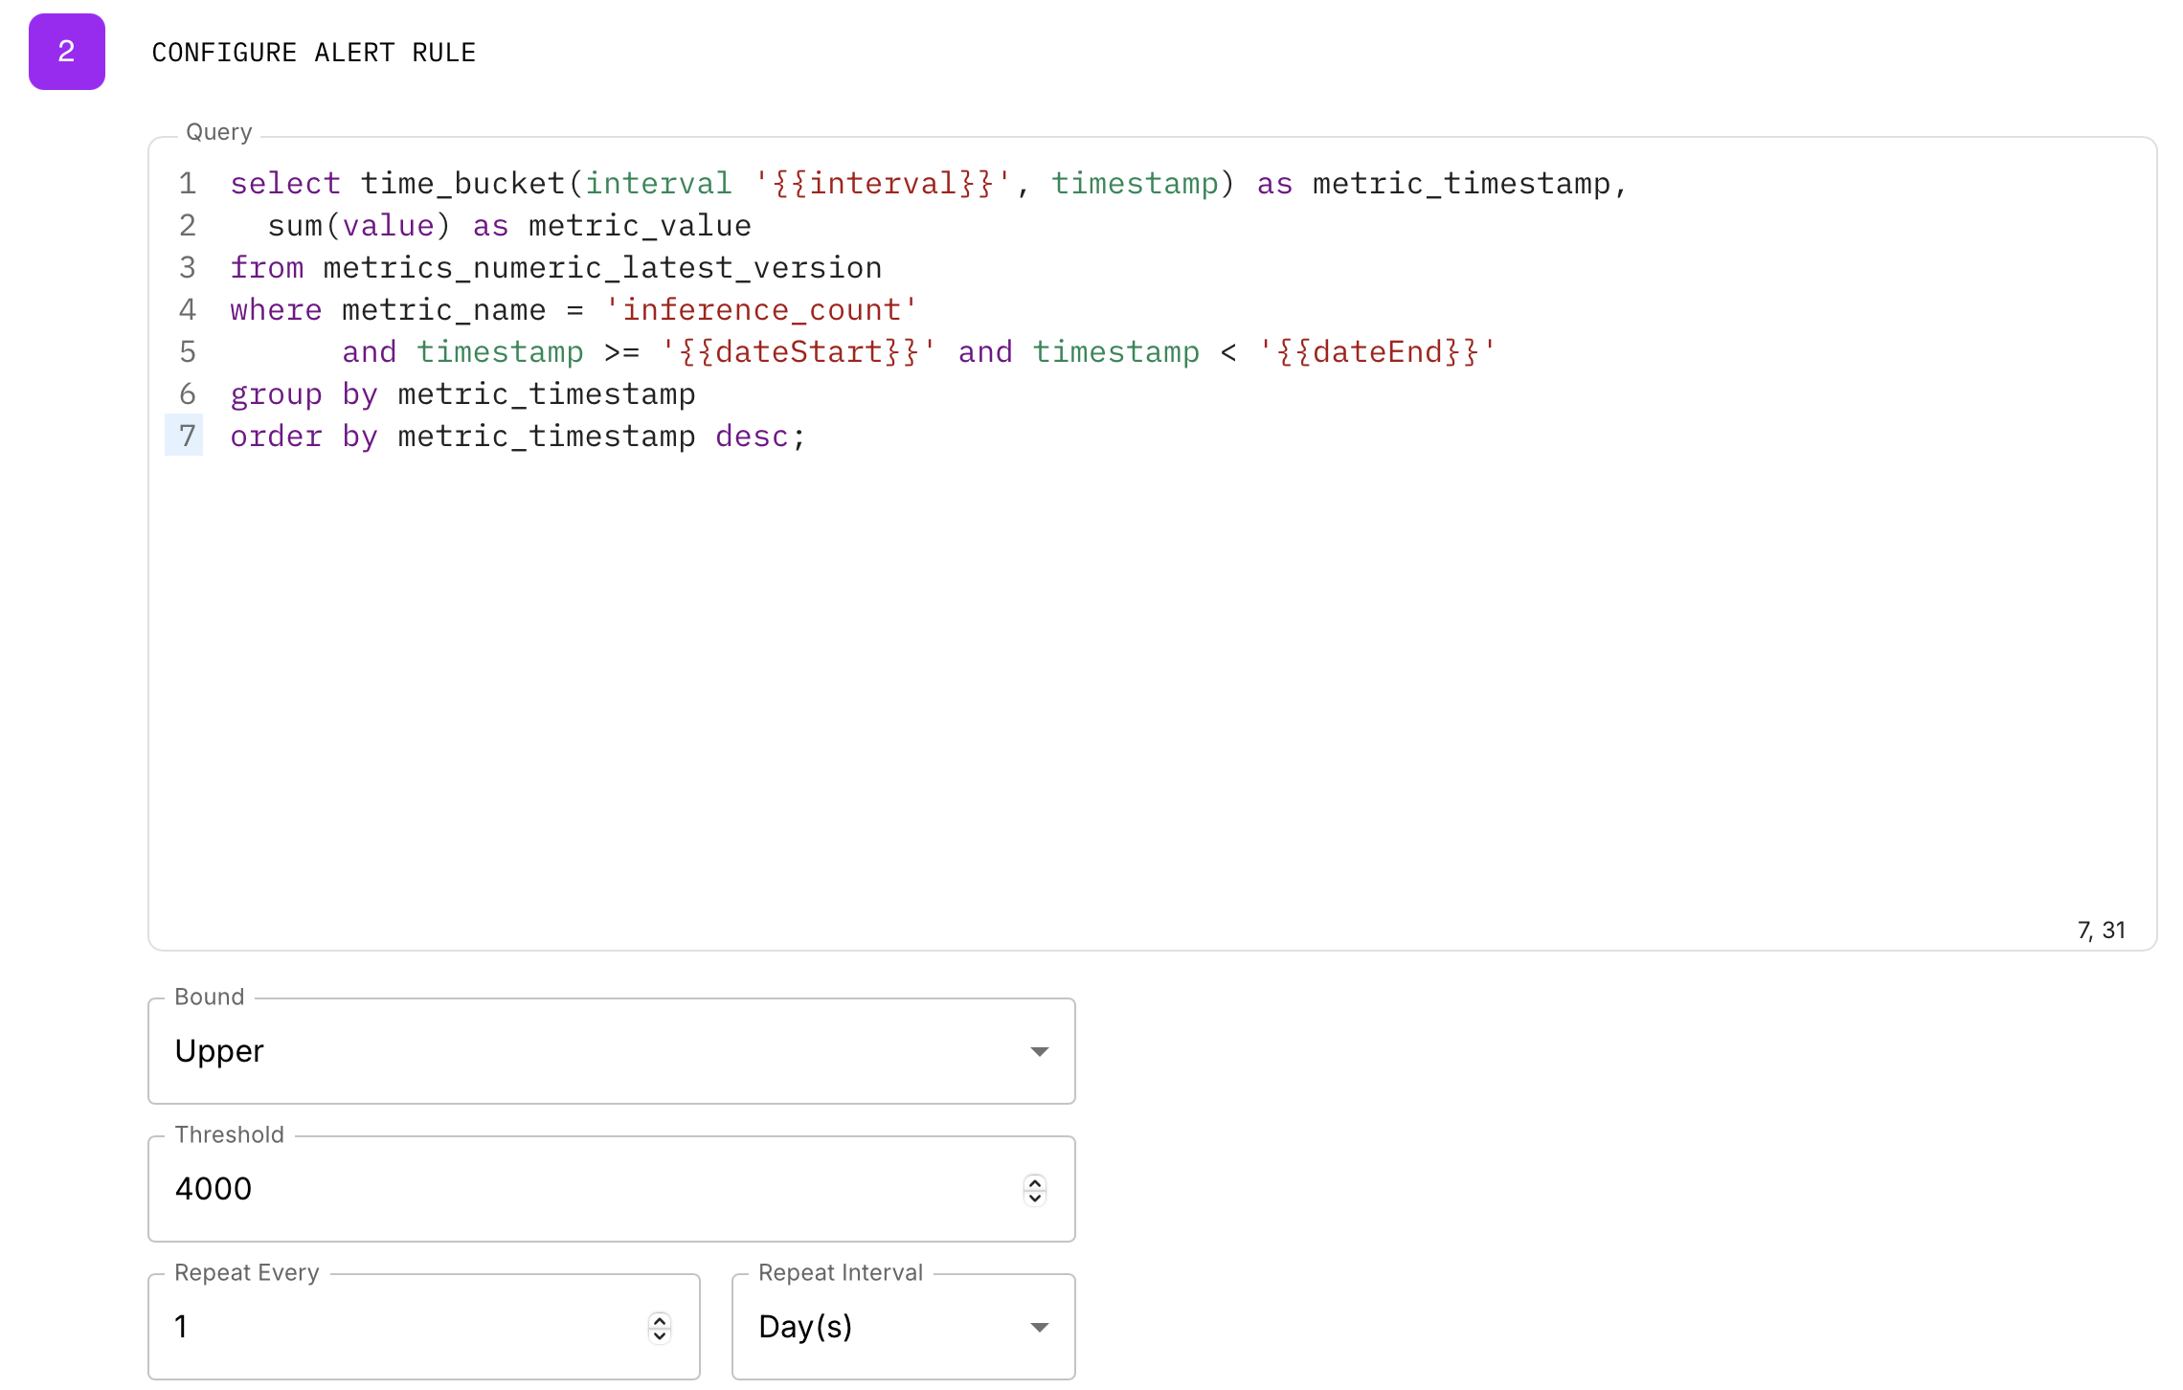Open the Bound dropdown arrow

[1039, 1051]
